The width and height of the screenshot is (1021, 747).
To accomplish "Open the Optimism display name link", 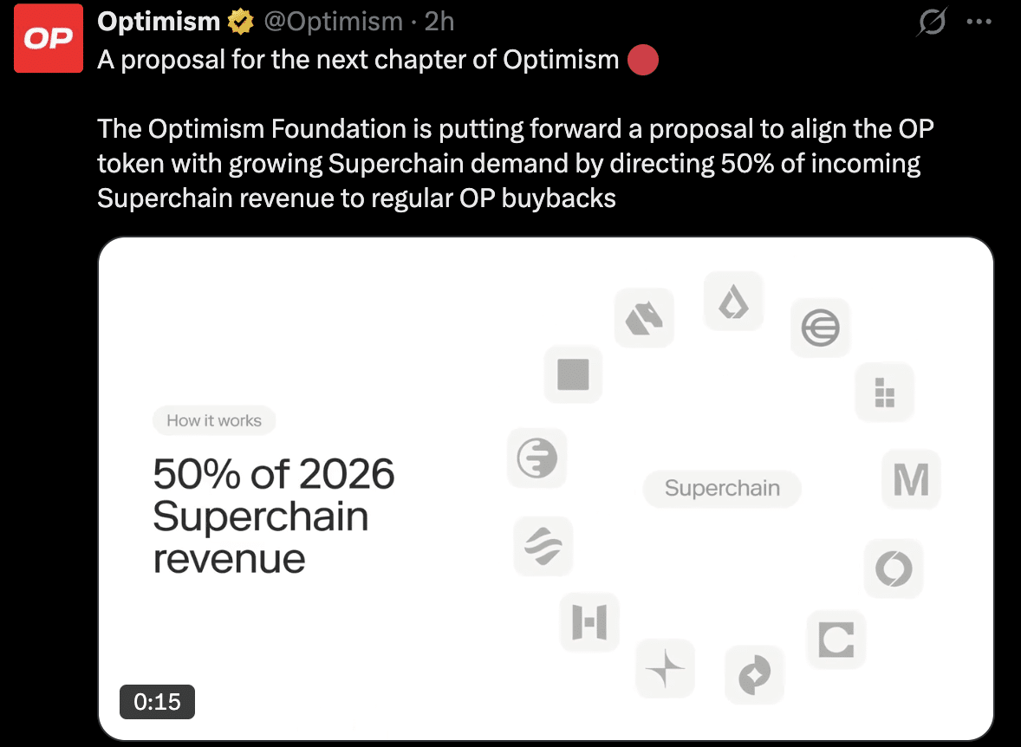I will coord(159,22).
